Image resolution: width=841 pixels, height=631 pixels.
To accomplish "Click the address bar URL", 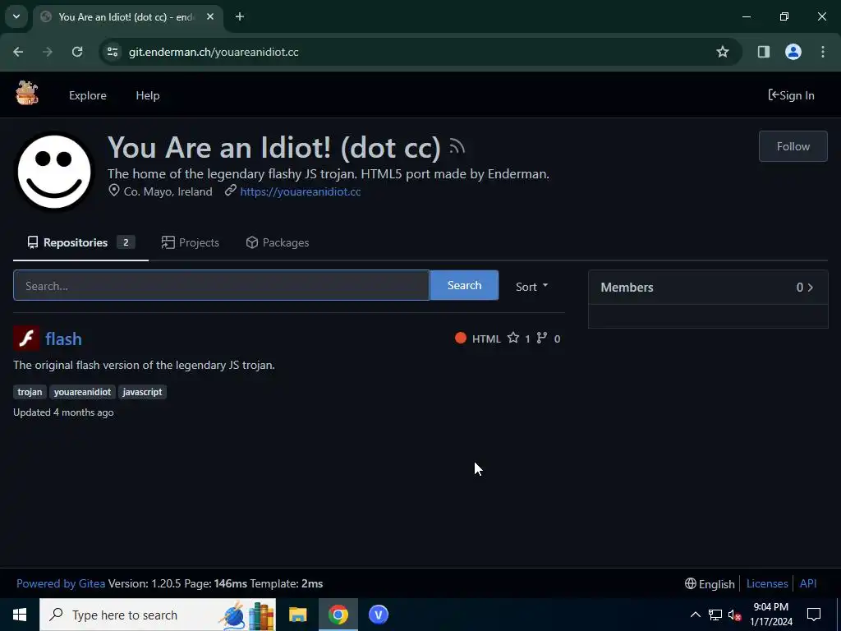I will point(214,52).
